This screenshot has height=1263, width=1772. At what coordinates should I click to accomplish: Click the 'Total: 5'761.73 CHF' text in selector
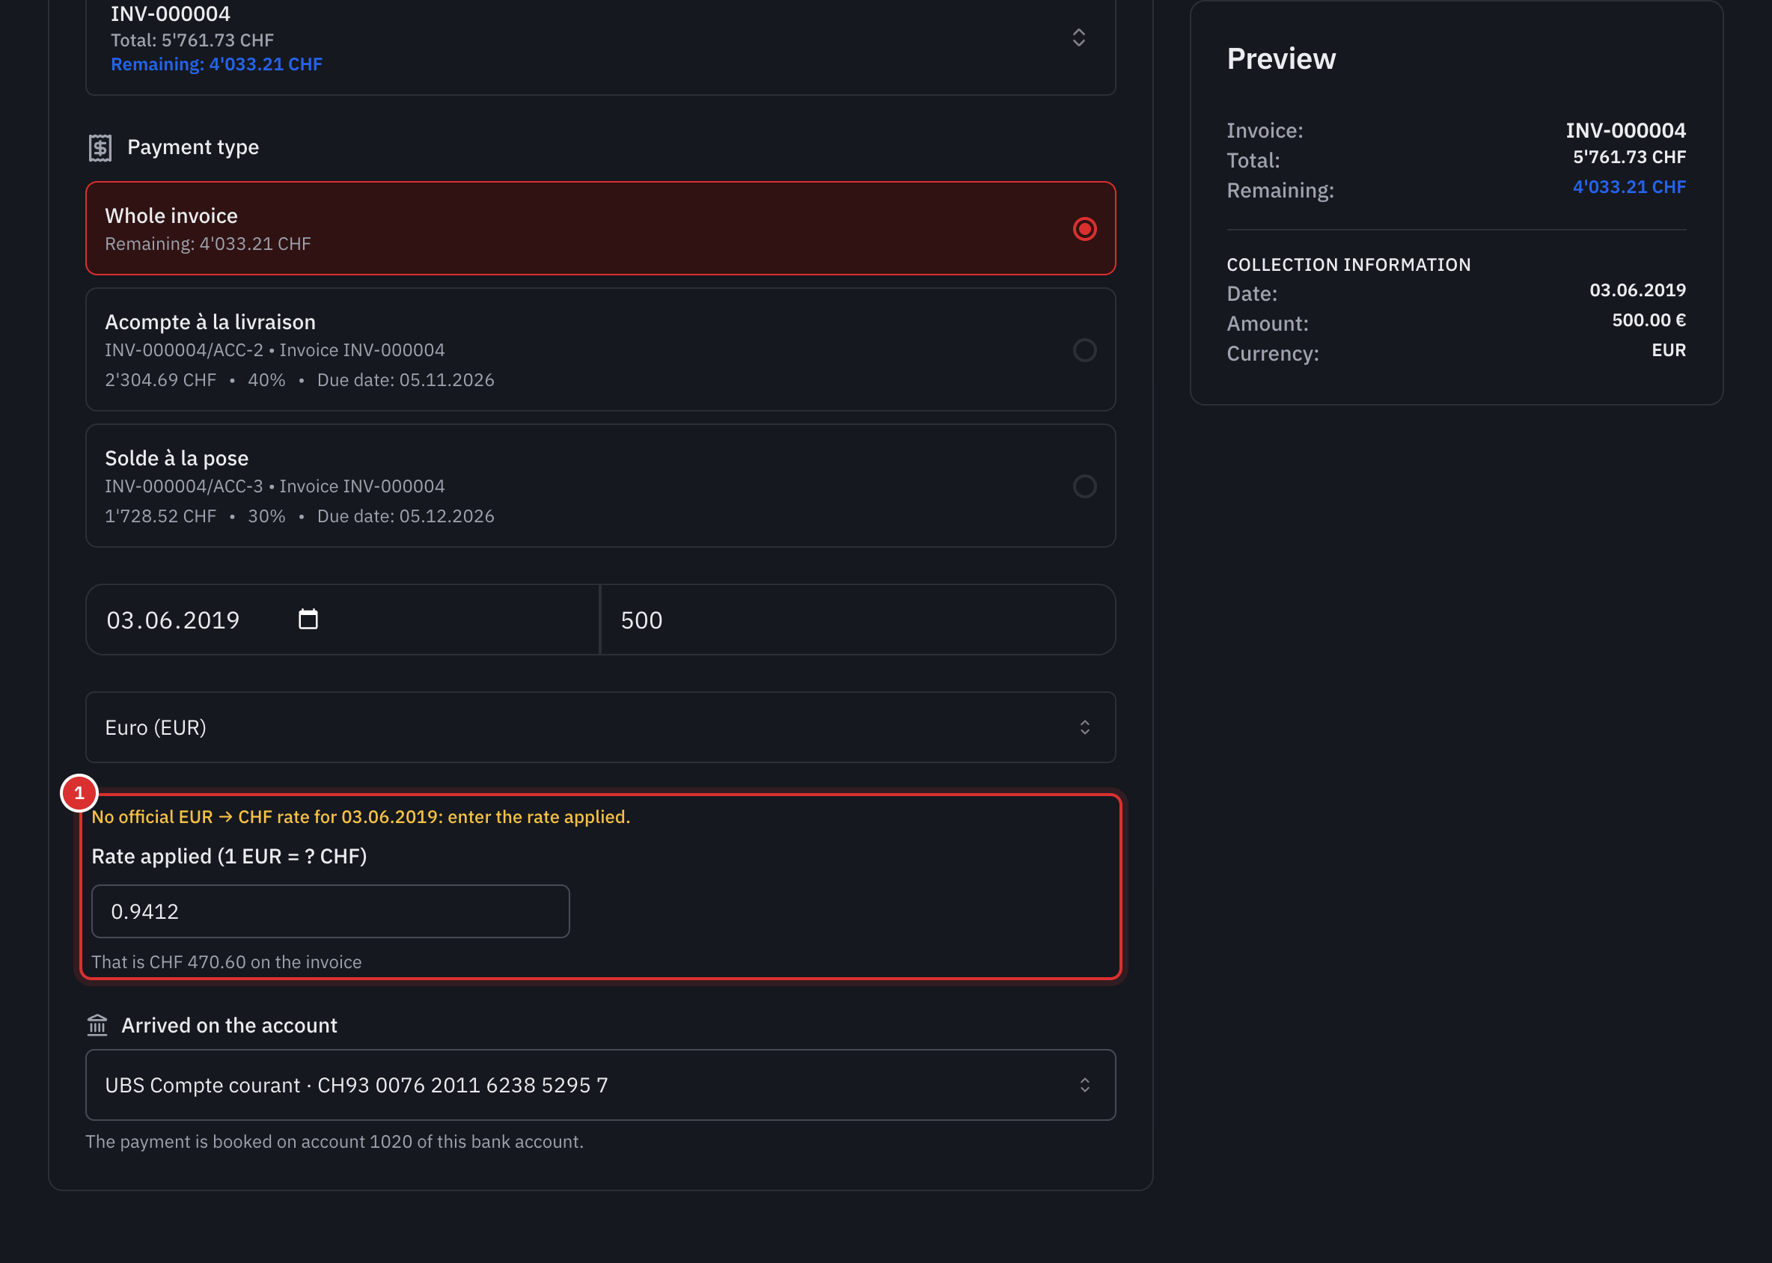192,40
